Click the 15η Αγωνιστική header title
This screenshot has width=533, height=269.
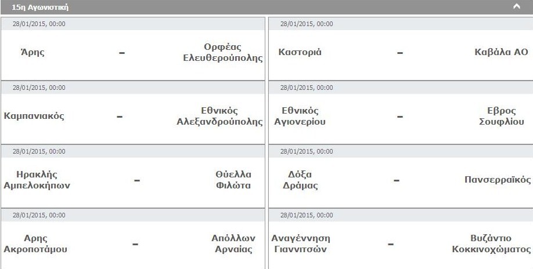(x=40, y=7)
